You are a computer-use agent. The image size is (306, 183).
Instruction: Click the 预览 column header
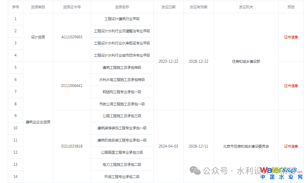291,7
